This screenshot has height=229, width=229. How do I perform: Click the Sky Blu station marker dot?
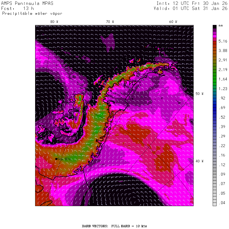[x=56, y=159]
